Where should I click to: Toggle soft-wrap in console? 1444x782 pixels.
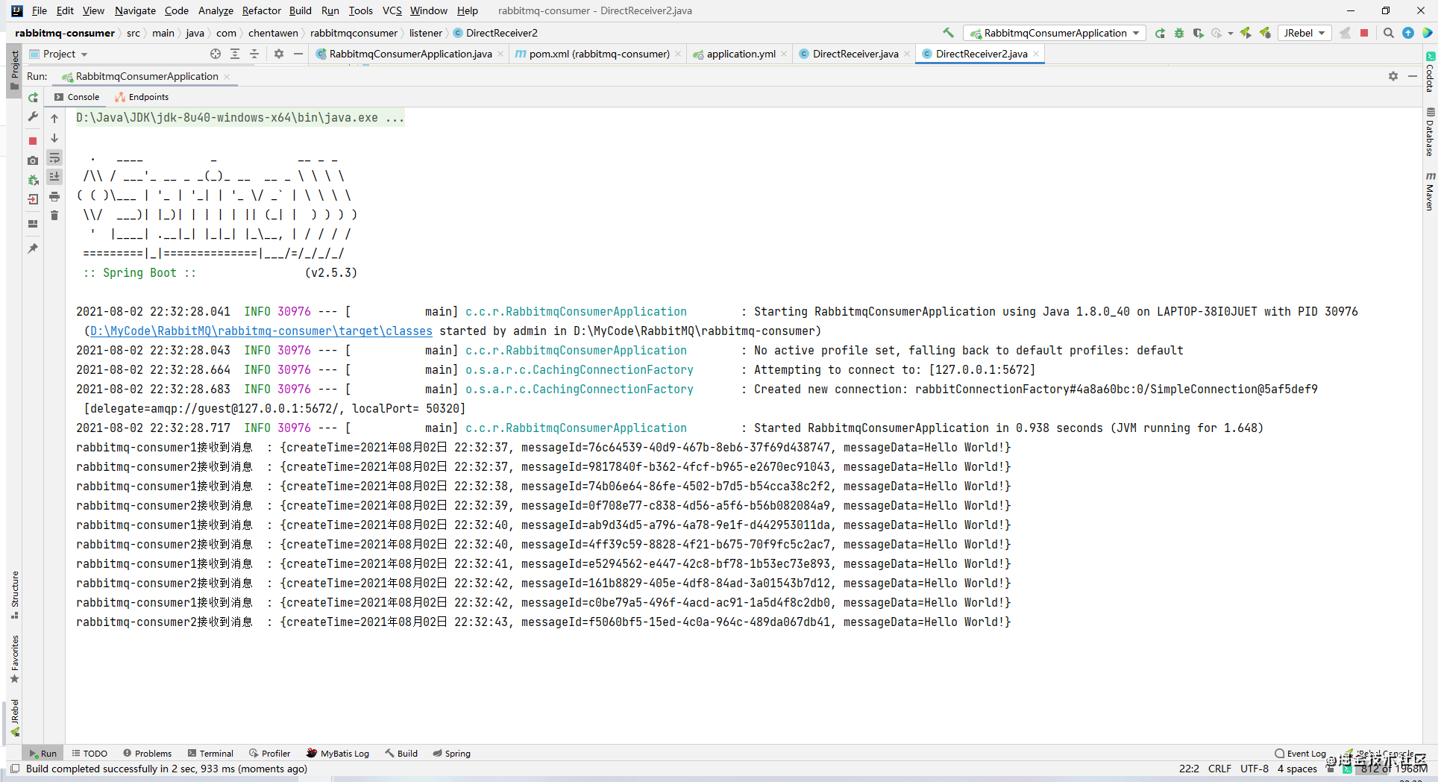coord(54,157)
